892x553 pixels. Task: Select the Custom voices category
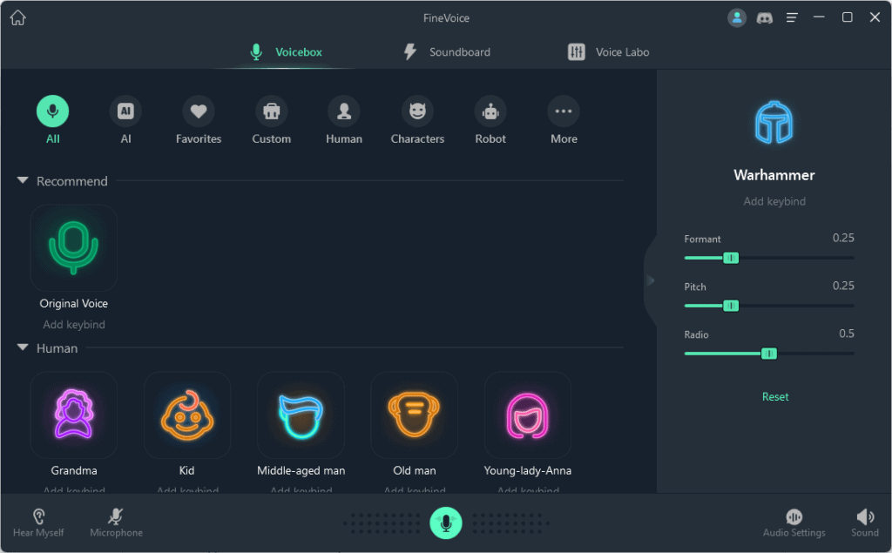coord(271,111)
